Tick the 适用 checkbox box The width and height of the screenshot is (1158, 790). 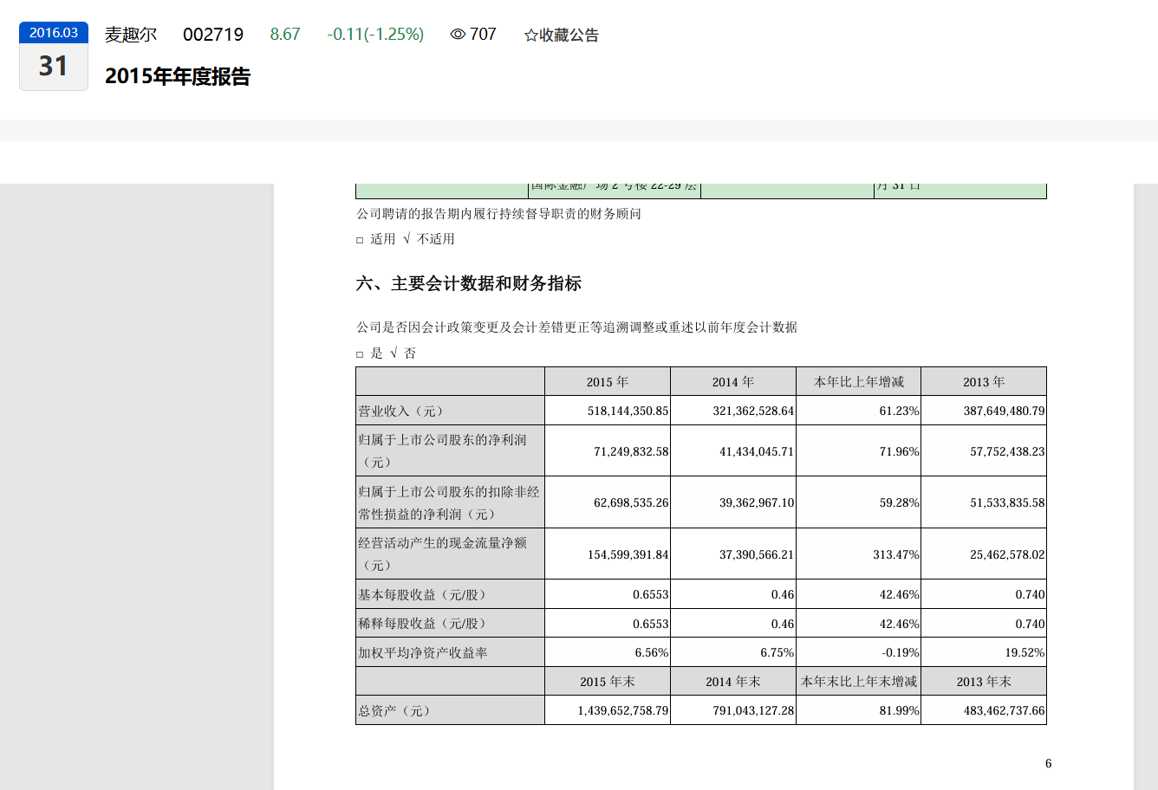click(360, 240)
